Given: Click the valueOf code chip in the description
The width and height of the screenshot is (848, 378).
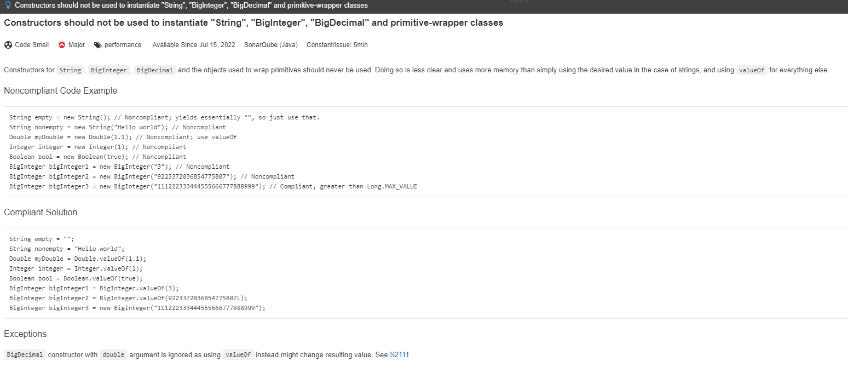Looking at the screenshot, I should tap(751, 70).
